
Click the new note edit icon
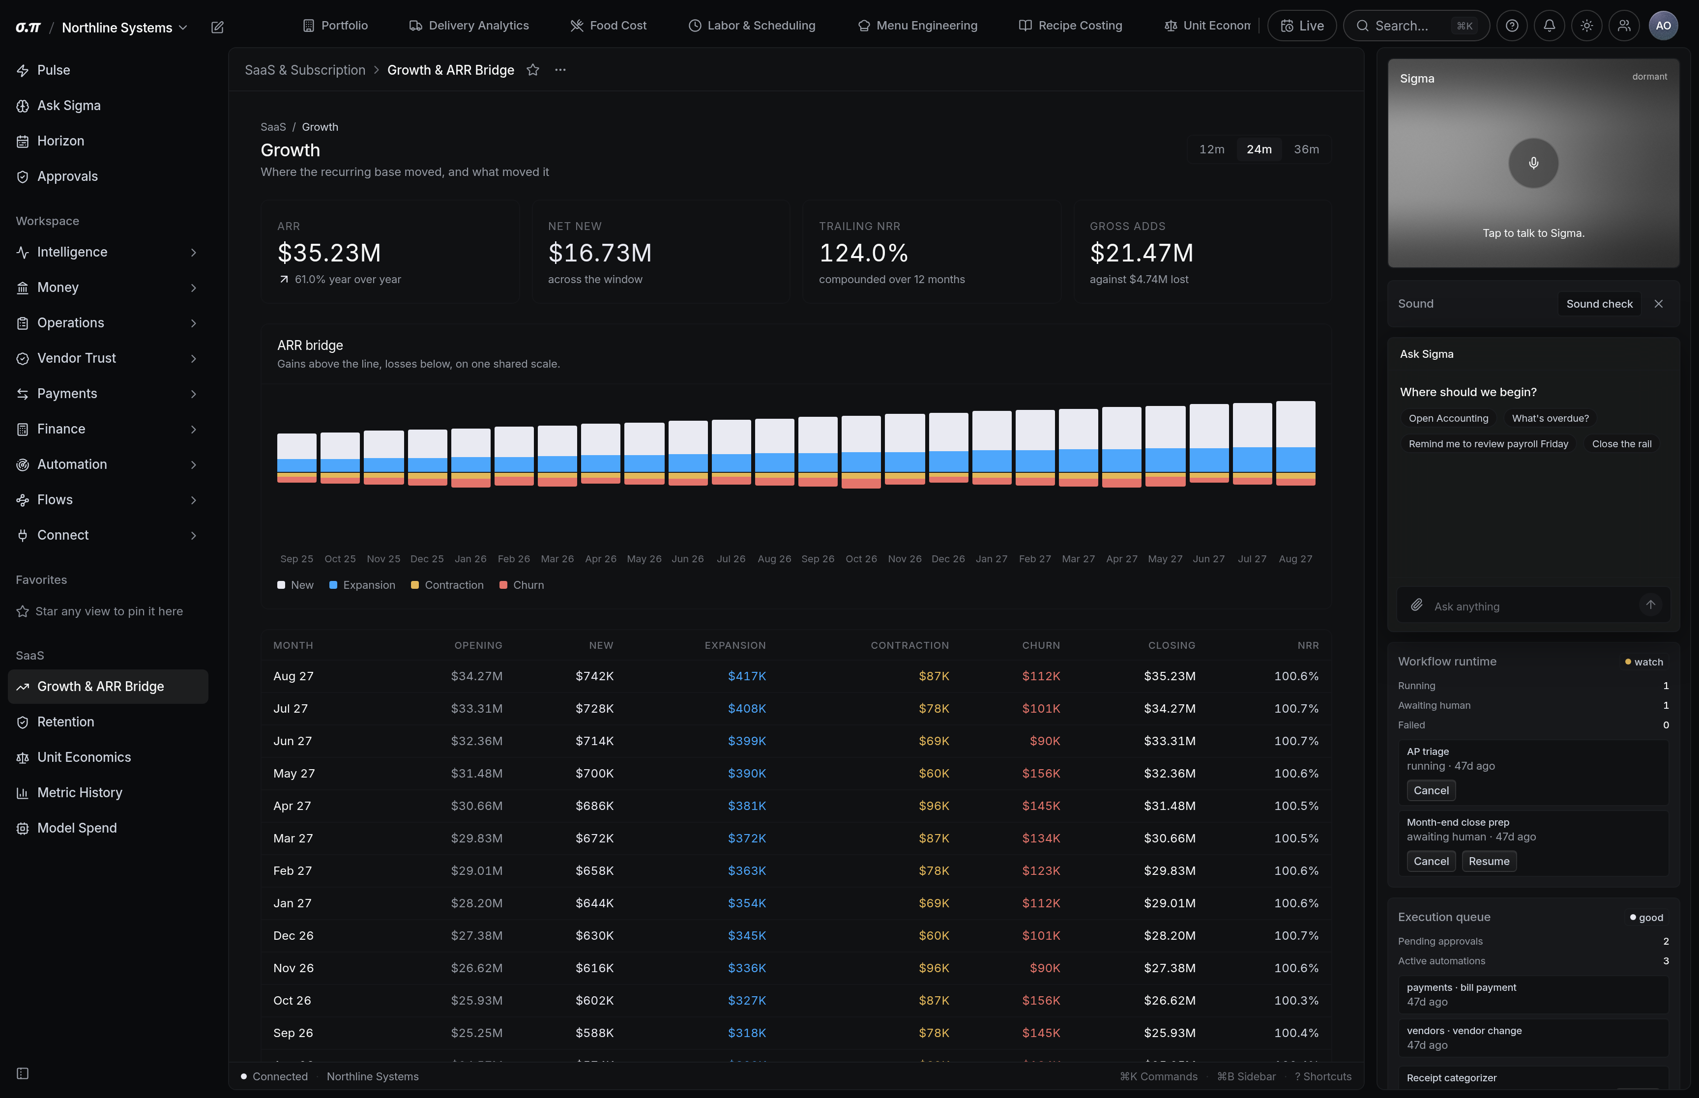point(217,27)
